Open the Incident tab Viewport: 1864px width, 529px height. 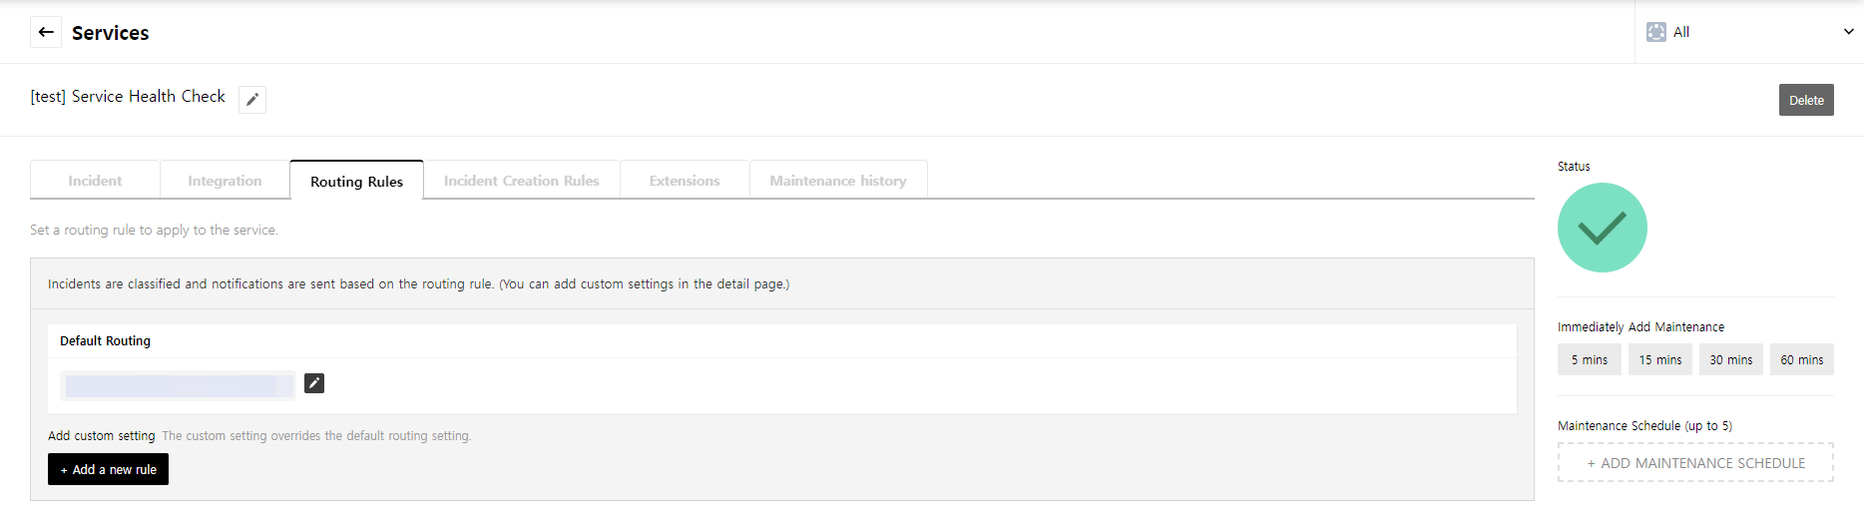[x=95, y=181]
